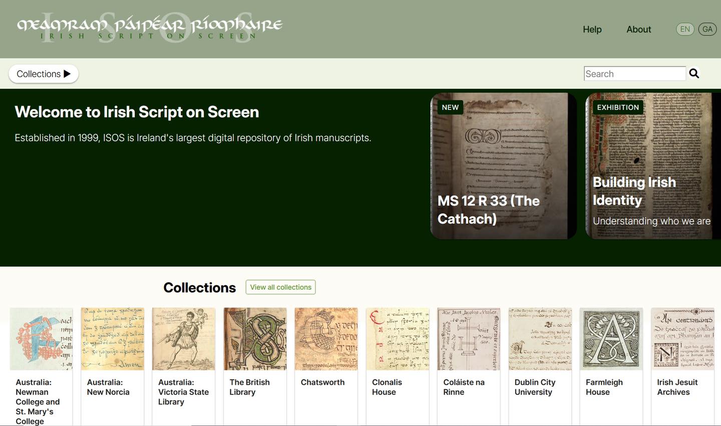The image size is (721, 426).
Task: Click the Chatsworth collection title
Action: 322,382
